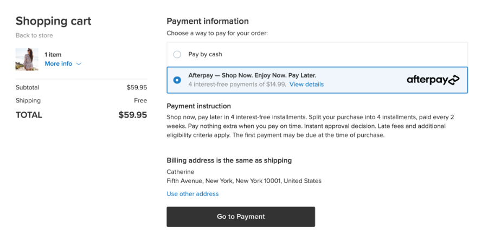Click the Shipping Free value
The width and height of the screenshot is (488, 240).
pyautogui.click(x=140, y=101)
